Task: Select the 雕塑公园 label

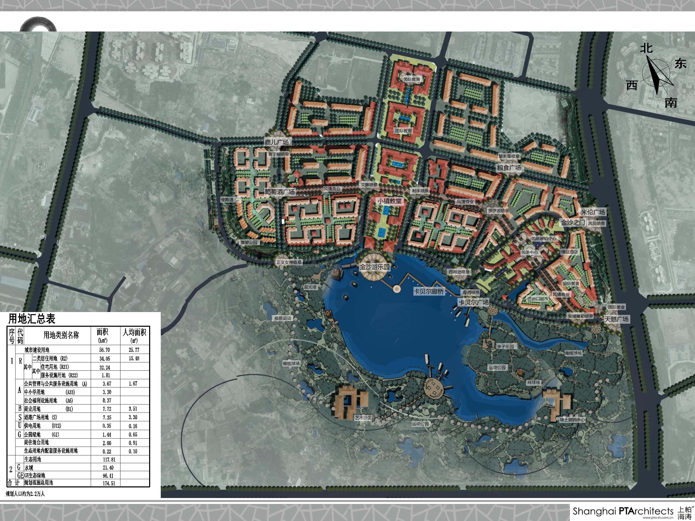Action: point(249,243)
